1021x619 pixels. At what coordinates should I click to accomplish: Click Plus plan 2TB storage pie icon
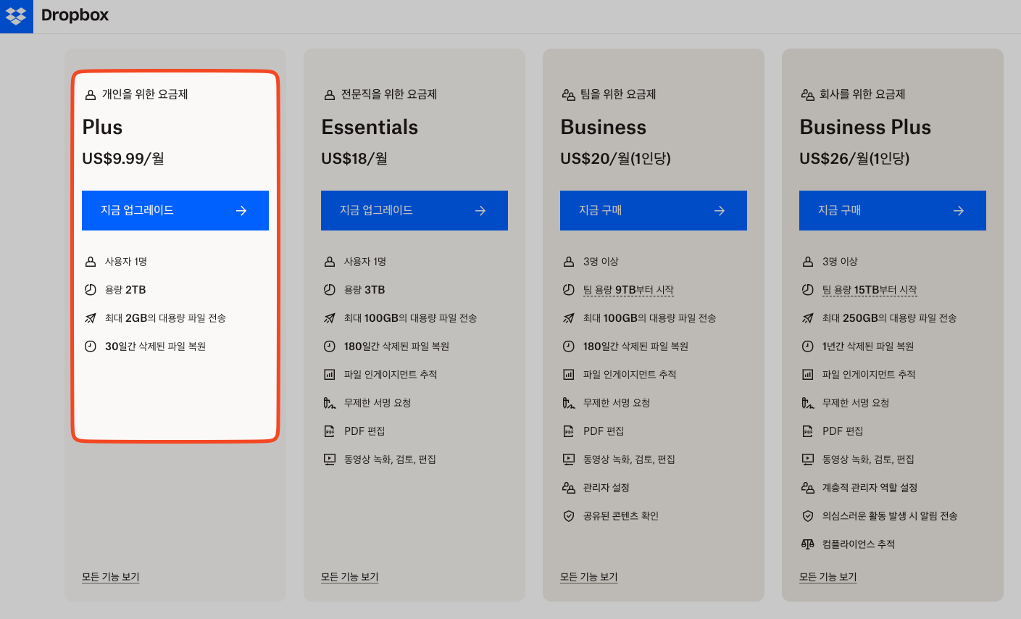pos(91,290)
